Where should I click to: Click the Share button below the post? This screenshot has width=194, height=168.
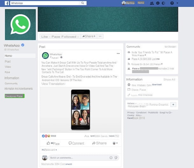pyautogui.click(x=99, y=143)
